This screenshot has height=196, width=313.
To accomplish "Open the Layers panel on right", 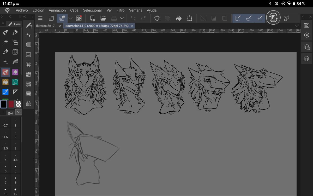I will [307, 59].
